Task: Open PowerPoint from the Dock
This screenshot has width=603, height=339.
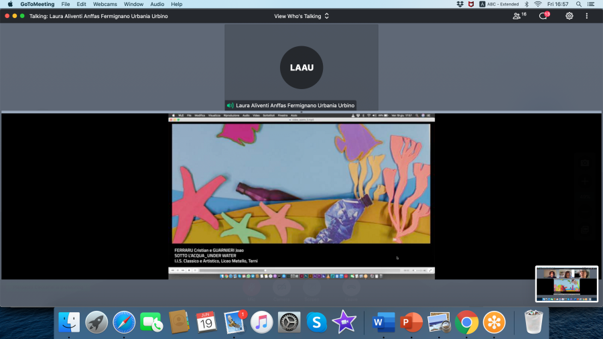Action: [411, 322]
